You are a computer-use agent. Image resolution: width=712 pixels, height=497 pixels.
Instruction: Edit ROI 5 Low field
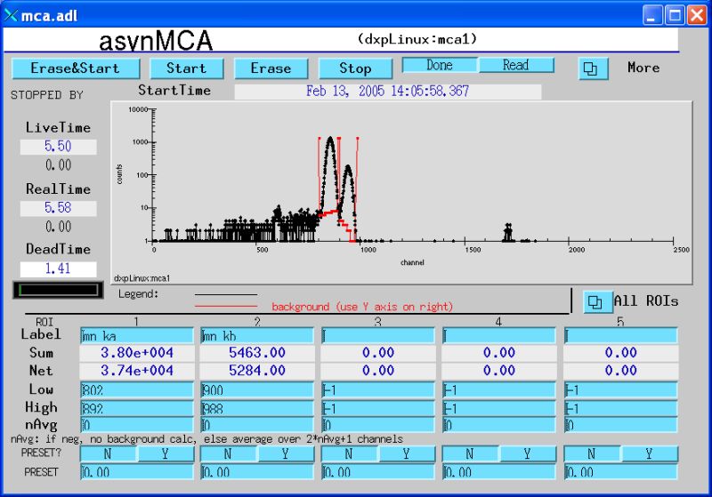(620, 390)
